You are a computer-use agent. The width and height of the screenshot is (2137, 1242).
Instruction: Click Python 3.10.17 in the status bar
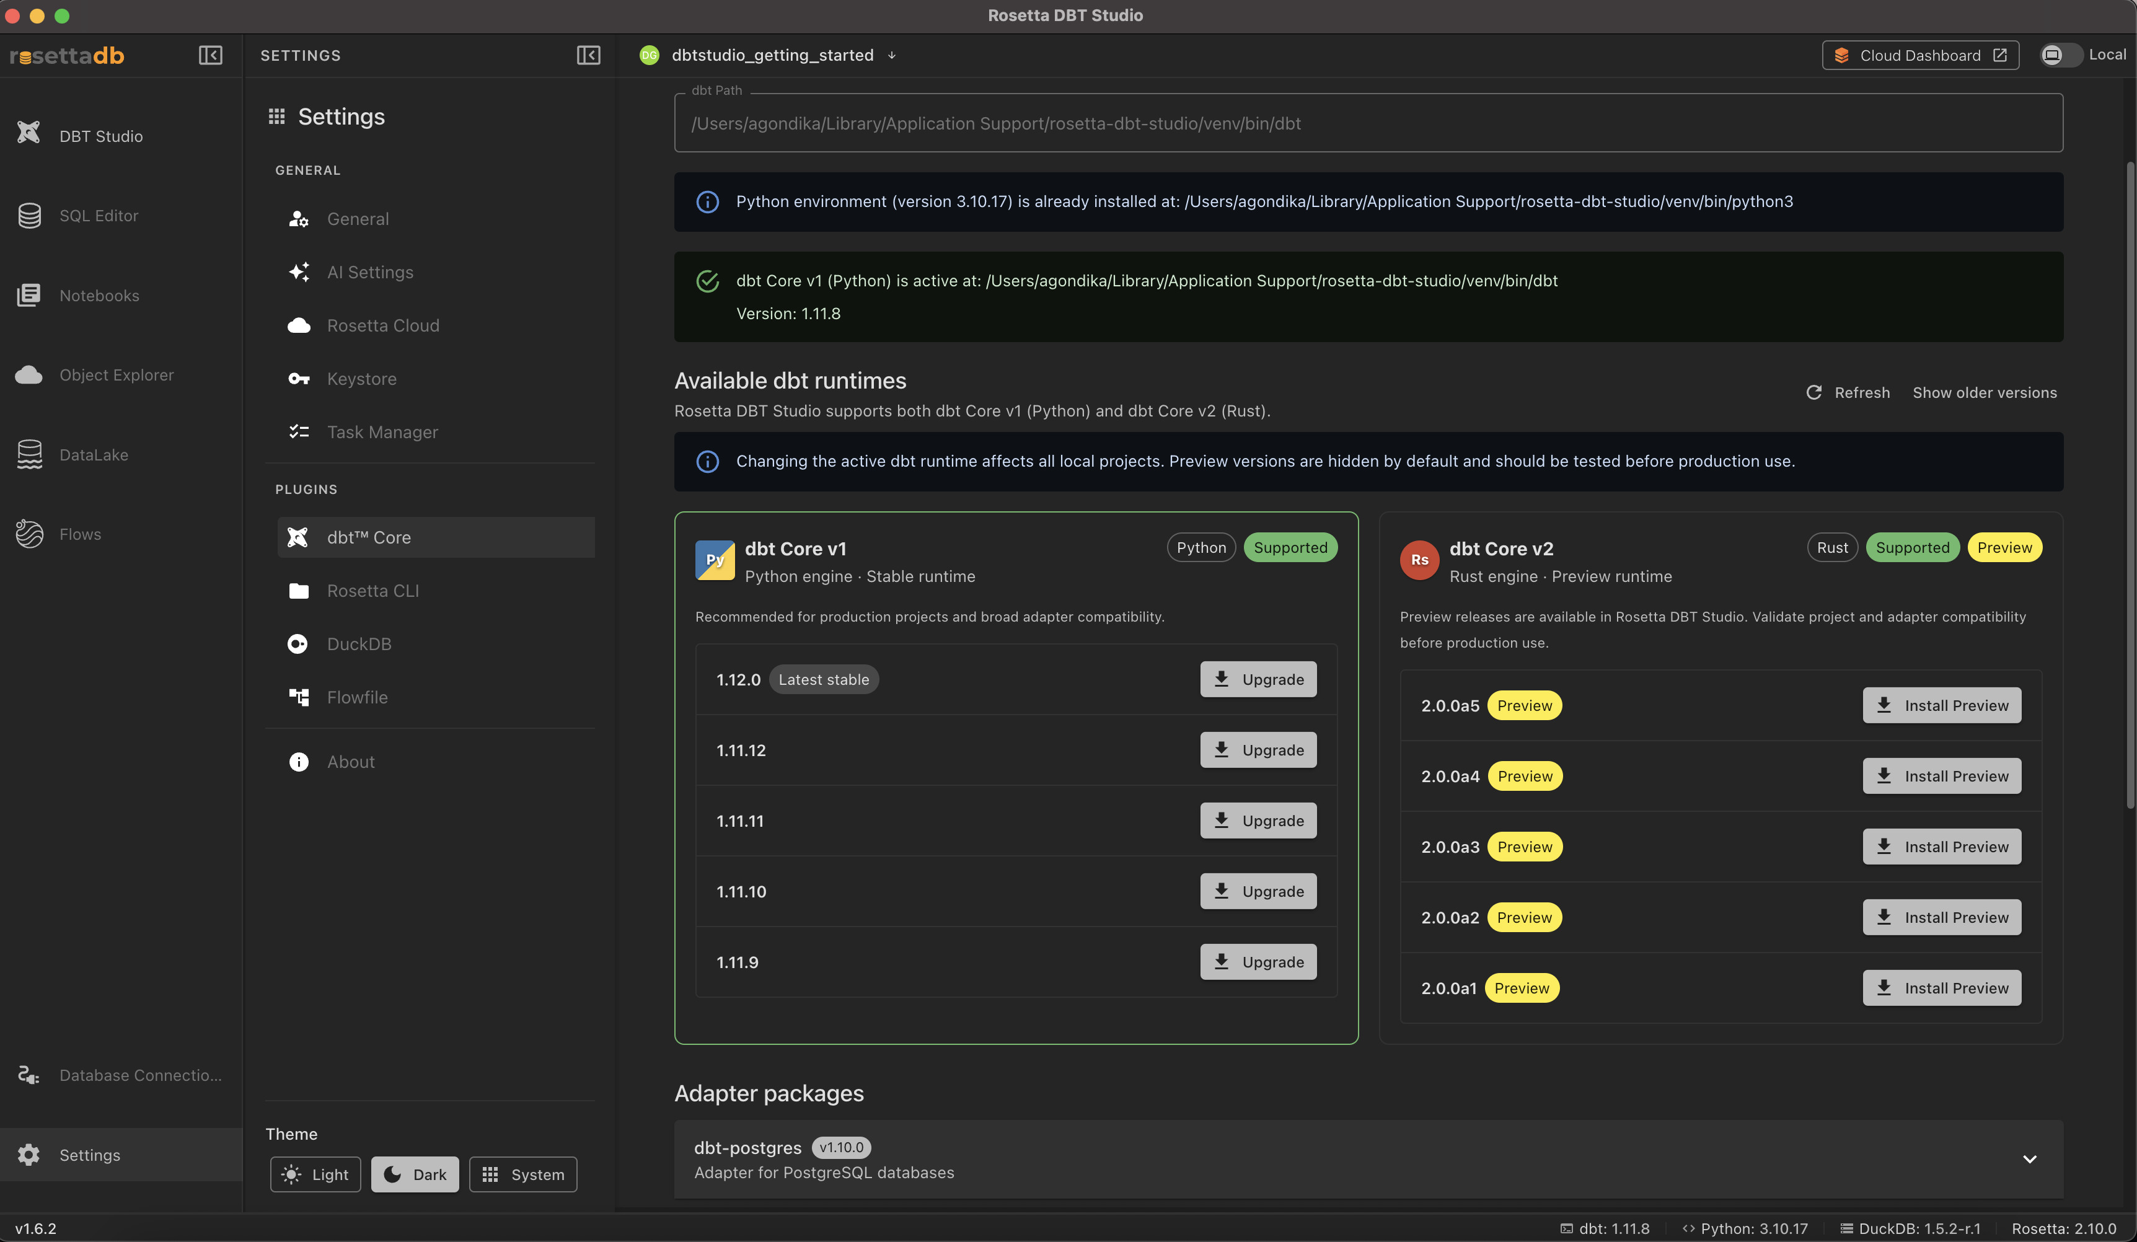(1745, 1228)
